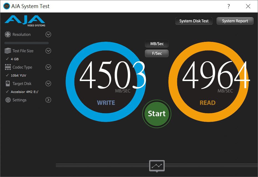Expand the Resolution dropdown
Screen dimensions: 258x177
click(x=48, y=34)
